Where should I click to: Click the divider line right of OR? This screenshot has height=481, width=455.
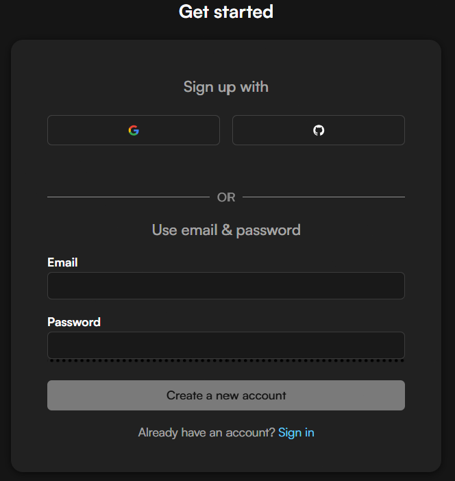323,197
